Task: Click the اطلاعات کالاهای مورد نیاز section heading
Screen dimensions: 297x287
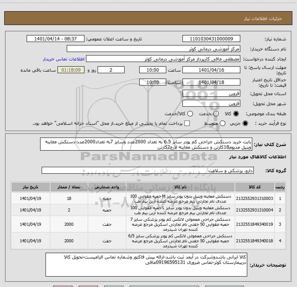Action: pos(257,157)
